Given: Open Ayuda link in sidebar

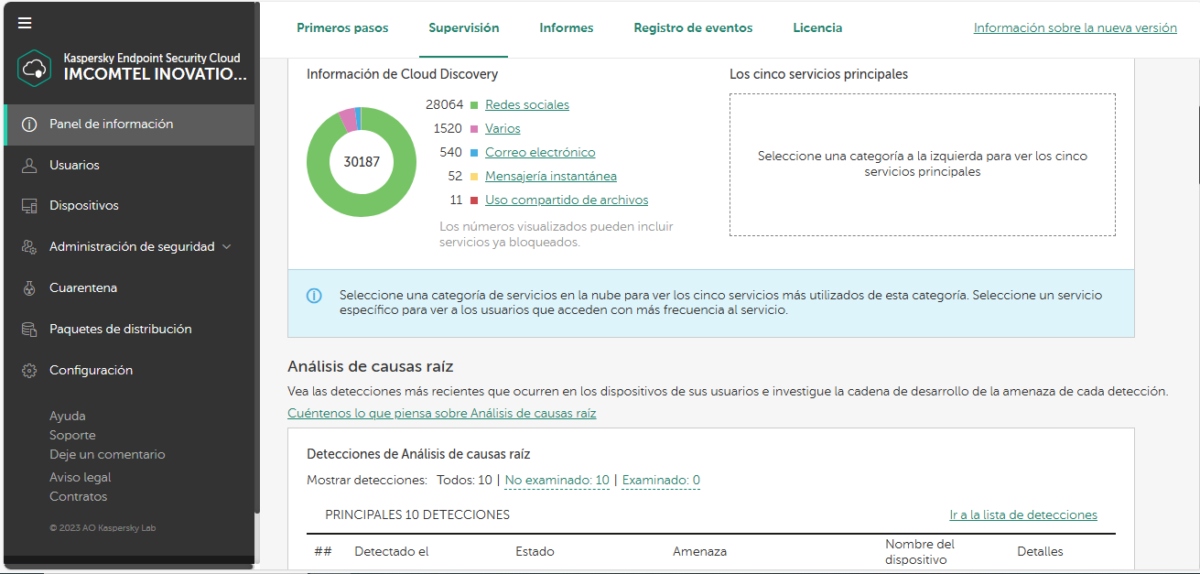Looking at the screenshot, I should click(68, 417).
